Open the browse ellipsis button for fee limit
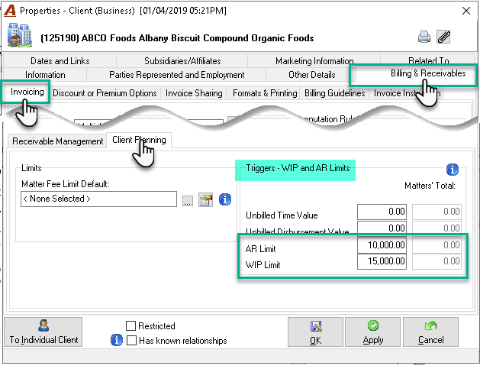This screenshot has width=480, height=369. (x=188, y=201)
